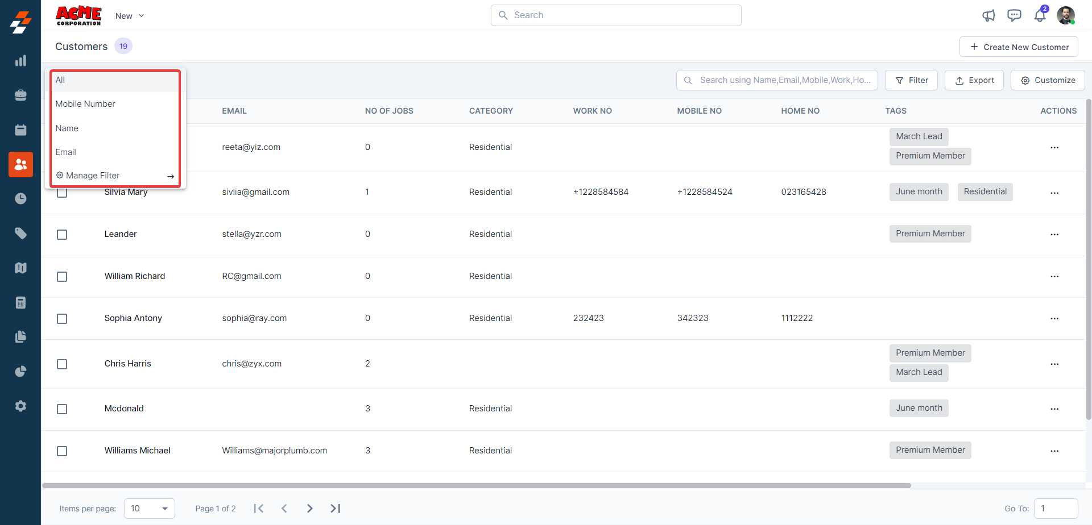Open actions menu for Chris Harris
Image resolution: width=1092 pixels, height=525 pixels.
1054,364
